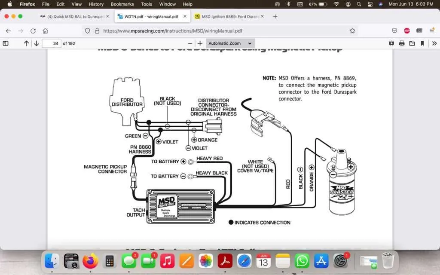Open the Edit menu
The image size is (440, 275).
[x=60, y=4]
